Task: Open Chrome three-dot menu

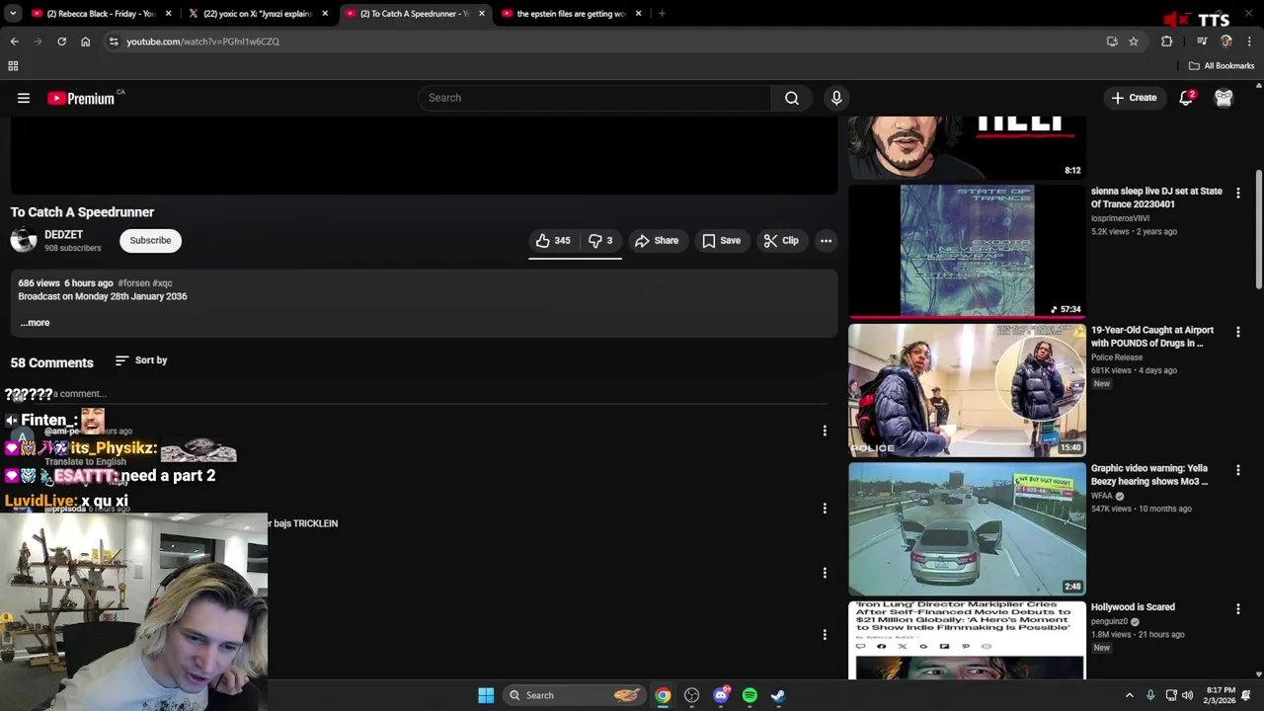Action: (x=1250, y=41)
